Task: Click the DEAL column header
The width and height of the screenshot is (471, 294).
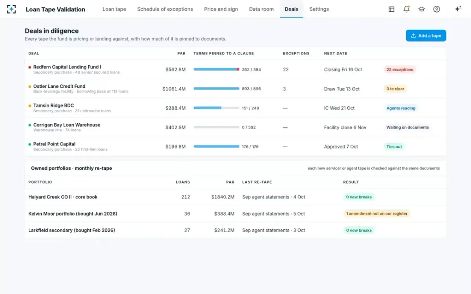Action: pyautogui.click(x=34, y=53)
